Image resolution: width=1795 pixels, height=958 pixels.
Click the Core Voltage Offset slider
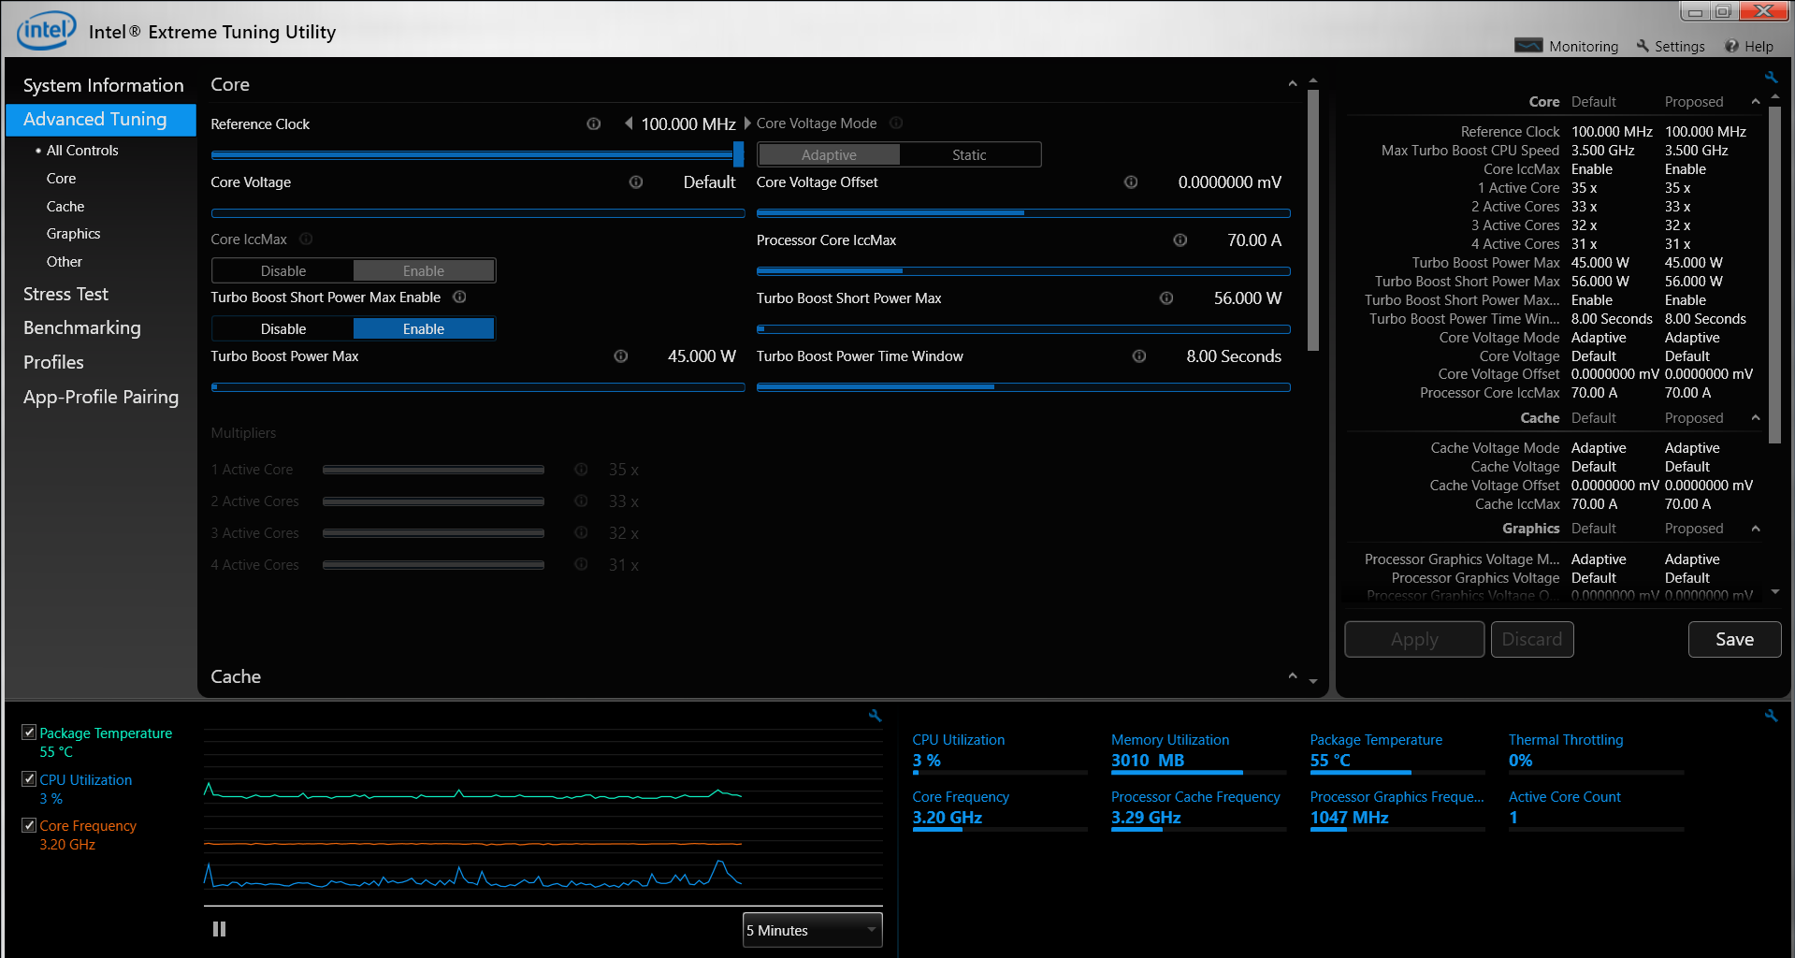[x=1023, y=213]
